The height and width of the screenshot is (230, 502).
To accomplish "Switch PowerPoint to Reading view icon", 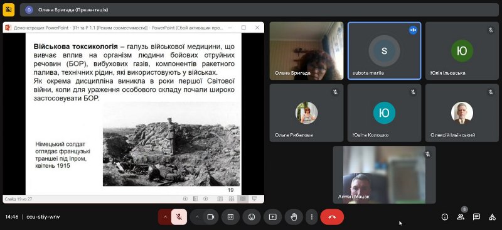I will pyautogui.click(x=243, y=199).
